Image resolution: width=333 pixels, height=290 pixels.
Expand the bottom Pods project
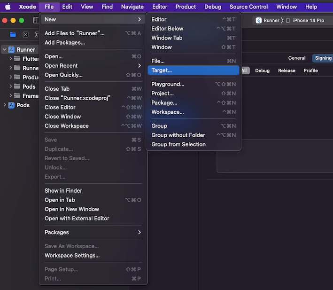[4, 105]
